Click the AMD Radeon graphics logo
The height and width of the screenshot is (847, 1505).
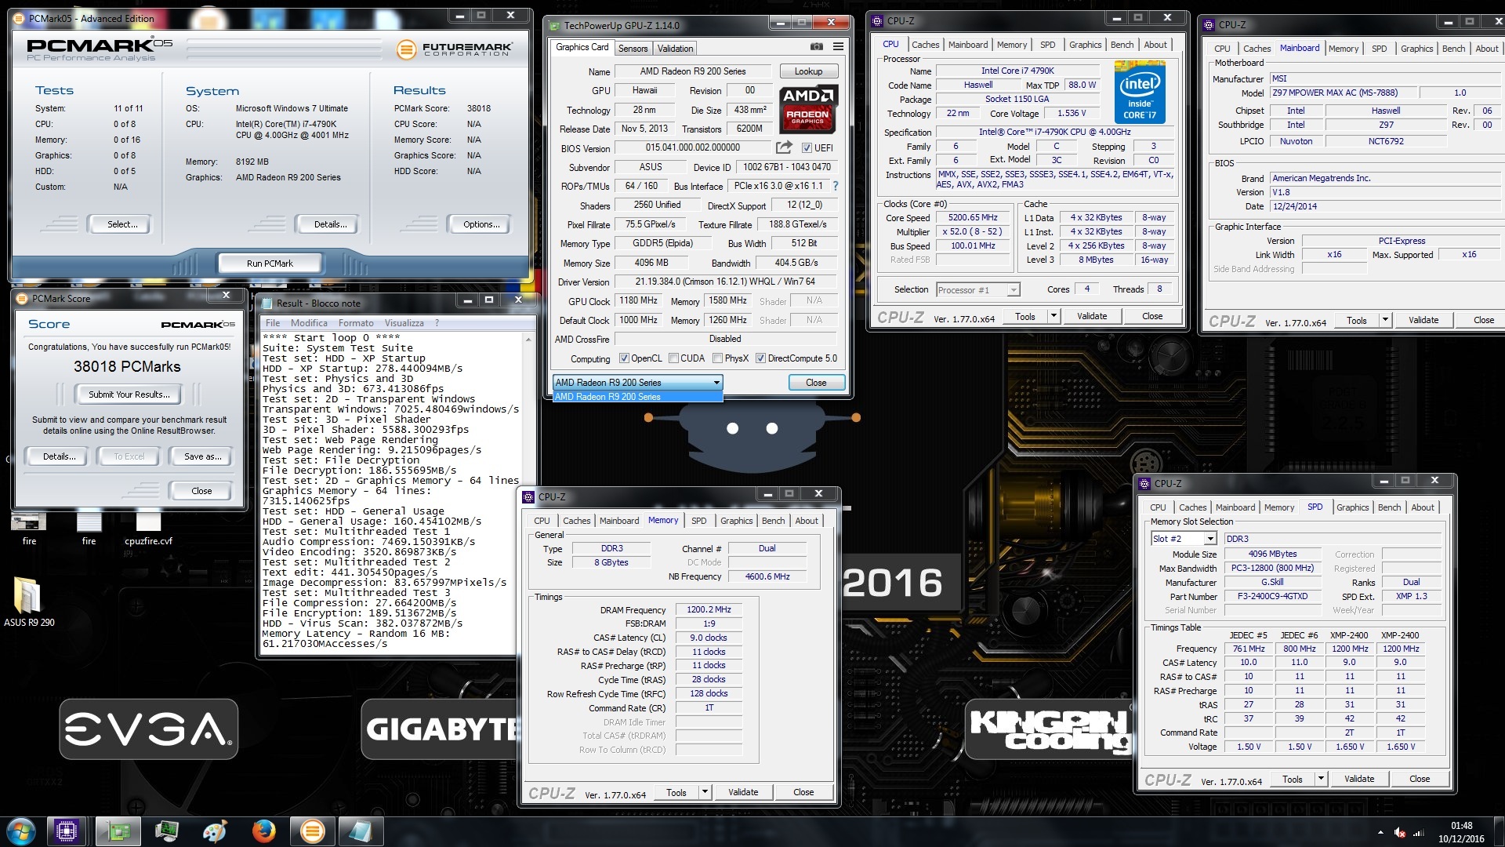coord(808,108)
